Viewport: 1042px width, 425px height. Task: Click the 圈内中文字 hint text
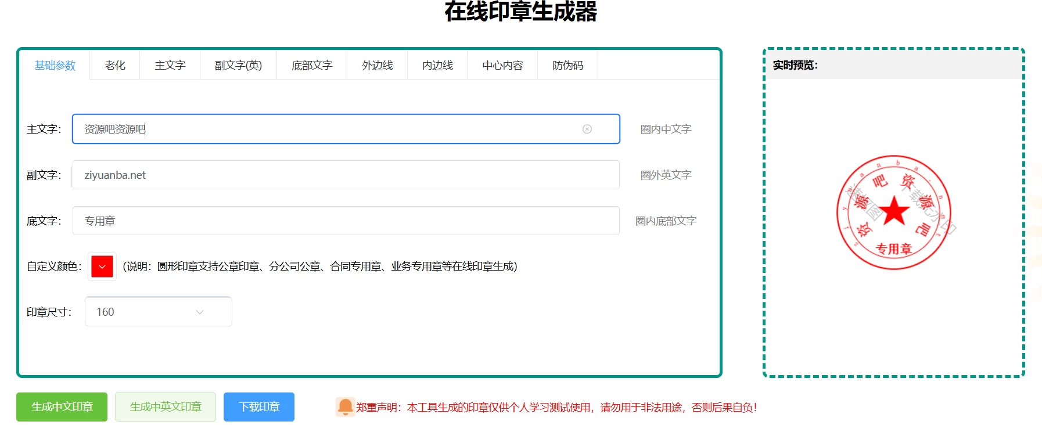666,129
